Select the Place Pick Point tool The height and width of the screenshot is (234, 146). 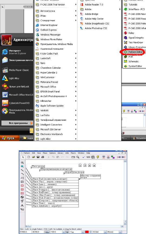coord(22,189)
